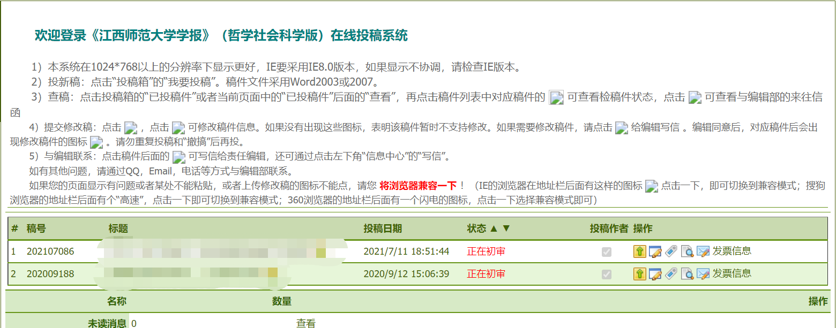Screen dimensions: 836x328
Task: Click the 稿号 column header
Action: 36,228
